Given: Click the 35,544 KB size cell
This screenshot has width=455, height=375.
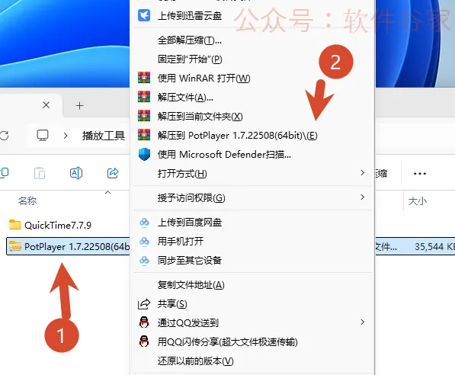Looking at the screenshot, I should (x=434, y=247).
